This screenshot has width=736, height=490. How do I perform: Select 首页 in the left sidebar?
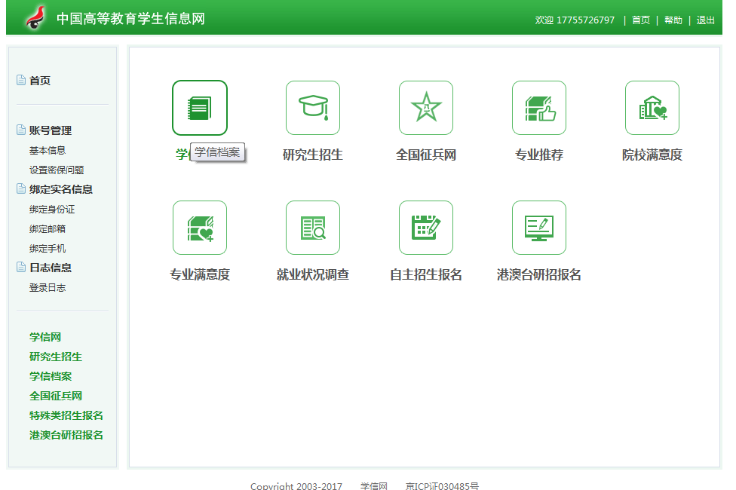(x=40, y=81)
